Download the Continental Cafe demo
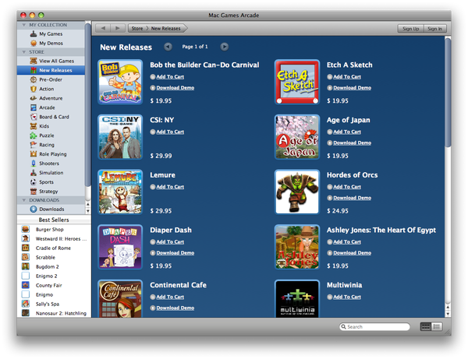This screenshot has width=468, height=359. coord(175,308)
